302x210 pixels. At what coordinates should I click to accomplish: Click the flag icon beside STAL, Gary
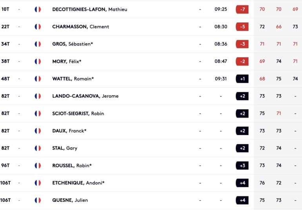tap(38, 148)
